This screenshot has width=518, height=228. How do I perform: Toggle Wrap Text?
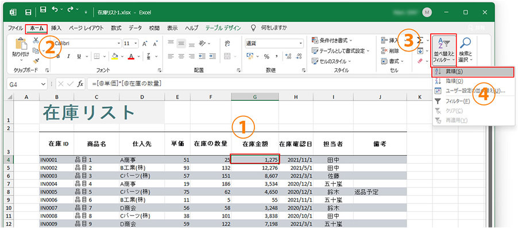(227, 43)
